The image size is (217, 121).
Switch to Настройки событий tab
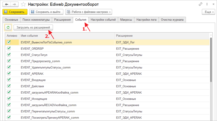click(x=103, y=20)
